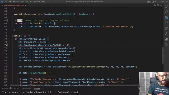The image size is (169, 95).
Task: Click the editor vertical scrollbar thumb
Action: 163,56
